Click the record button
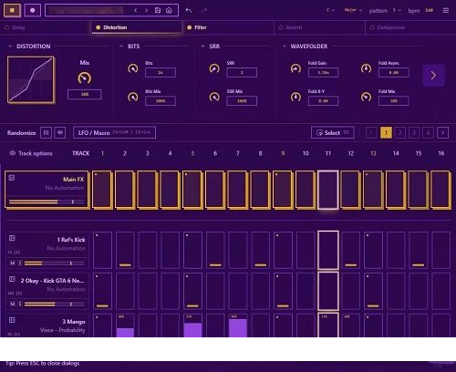456x372 pixels. tap(32, 10)
